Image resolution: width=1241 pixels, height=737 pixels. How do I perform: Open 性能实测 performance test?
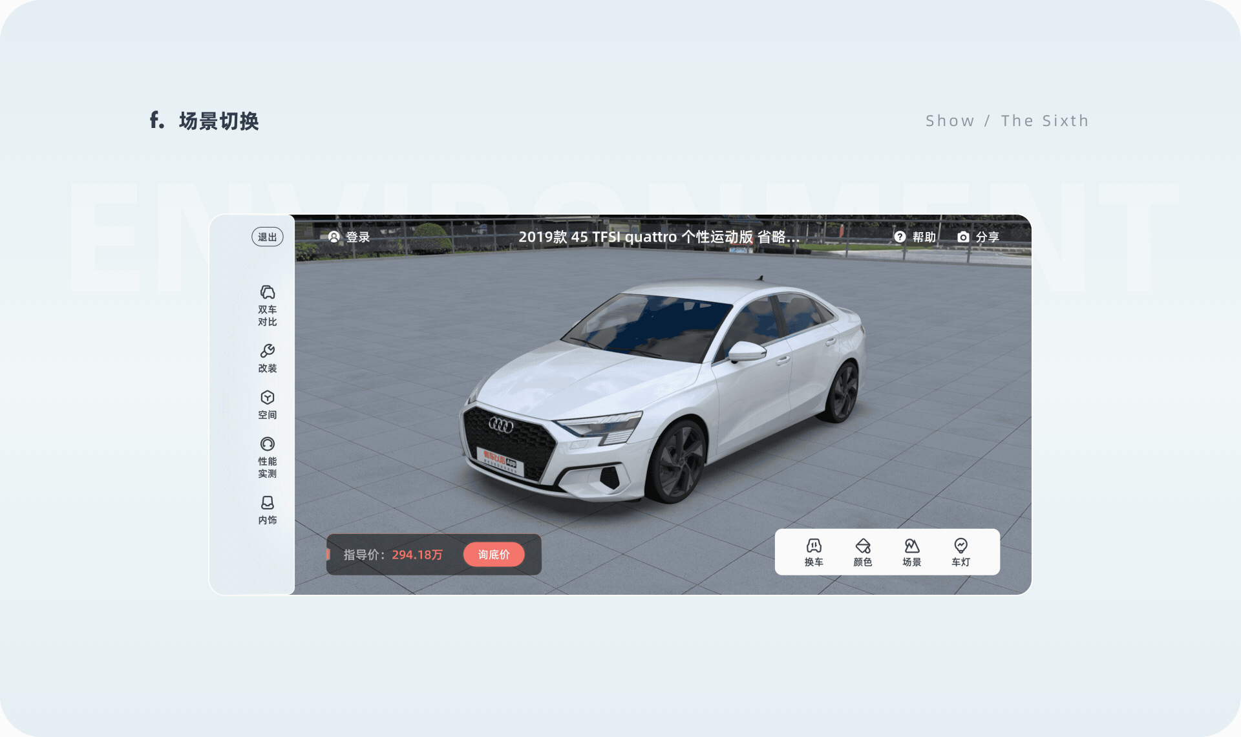click(x=267, y=457)
